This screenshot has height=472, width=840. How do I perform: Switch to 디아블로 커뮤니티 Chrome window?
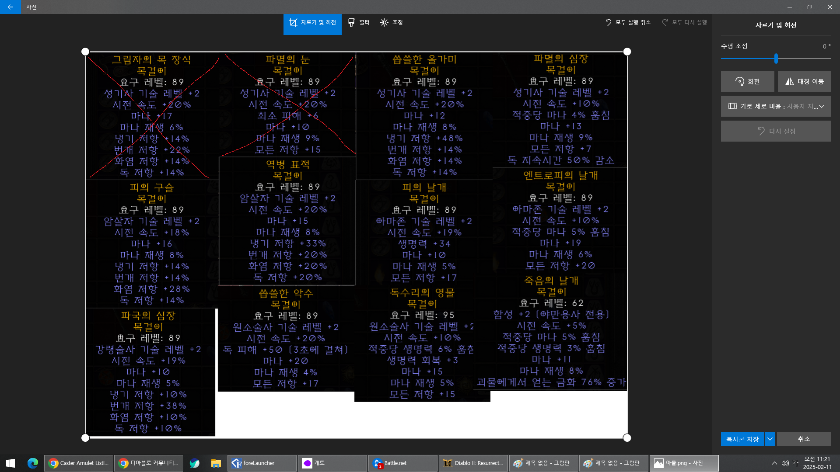[149, 463]
